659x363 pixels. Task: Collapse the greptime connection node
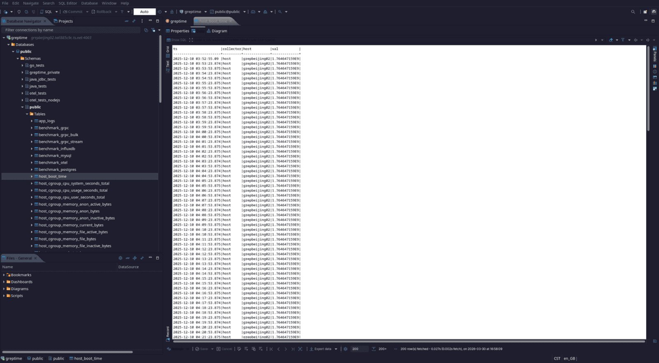[x=4, y=37]
